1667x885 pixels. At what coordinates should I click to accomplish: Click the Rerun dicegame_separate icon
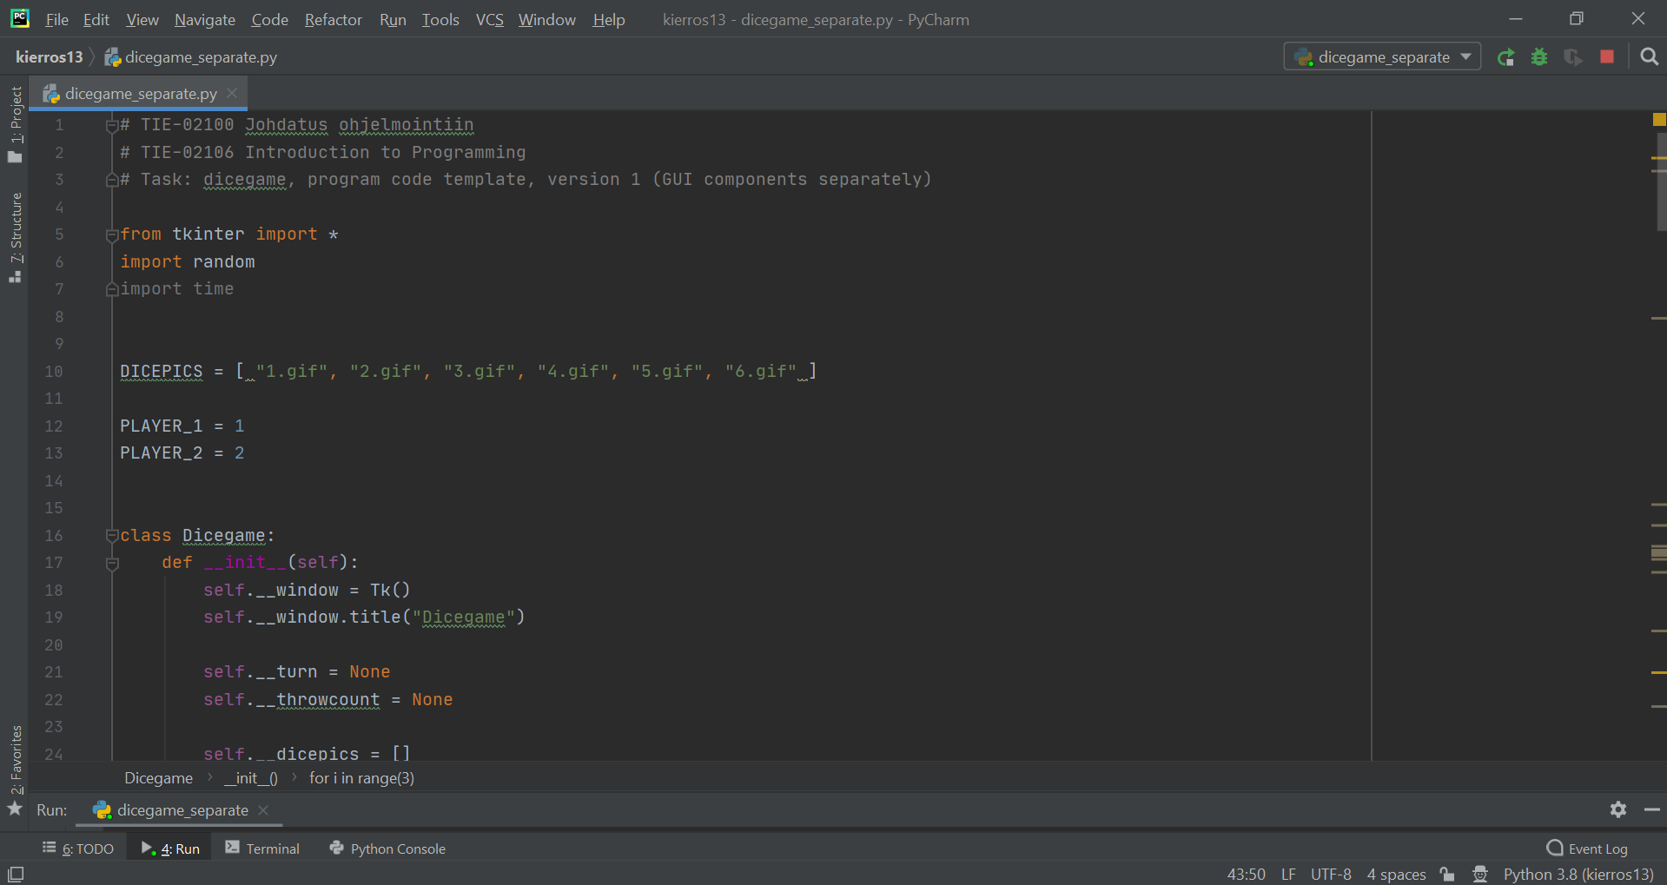[1505, 57]
